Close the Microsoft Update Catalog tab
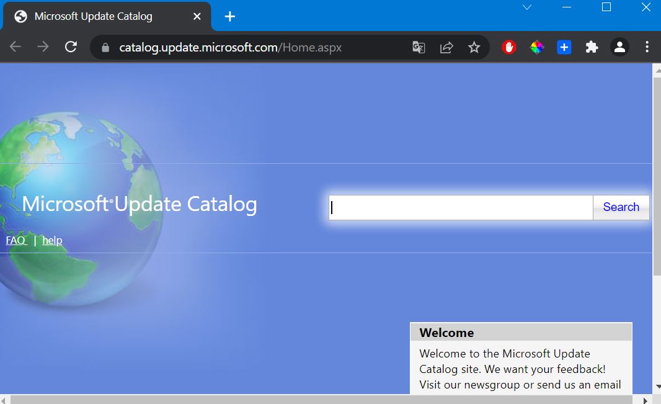 coord(197,17)
